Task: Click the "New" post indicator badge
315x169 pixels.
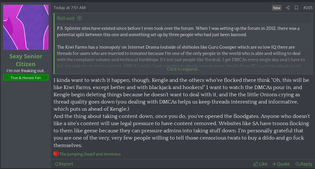Action: coord(277,8)
